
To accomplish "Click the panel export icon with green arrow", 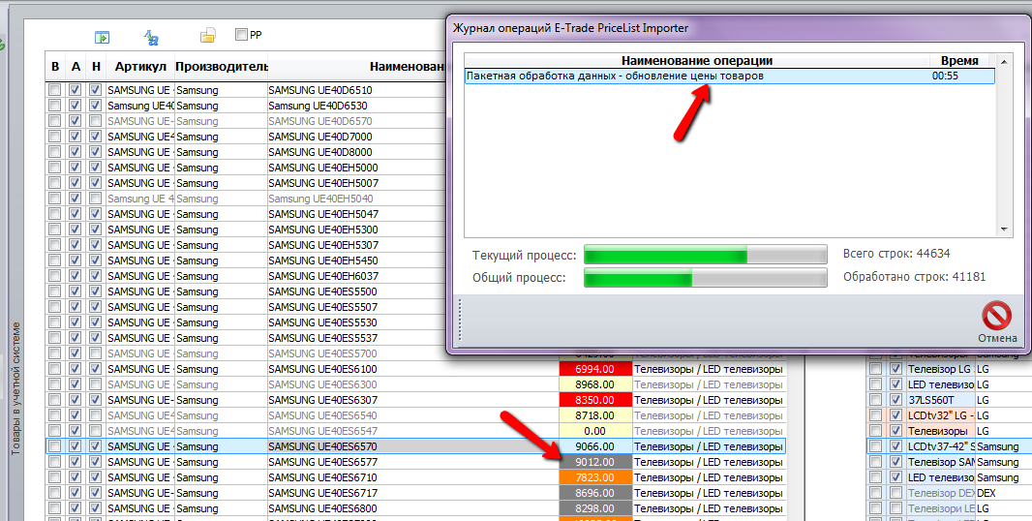I will coord(102,38).
